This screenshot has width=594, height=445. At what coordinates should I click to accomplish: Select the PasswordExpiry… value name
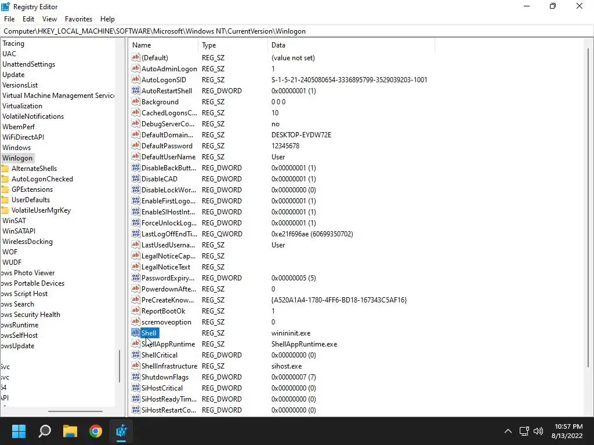(x=168, y=278)
